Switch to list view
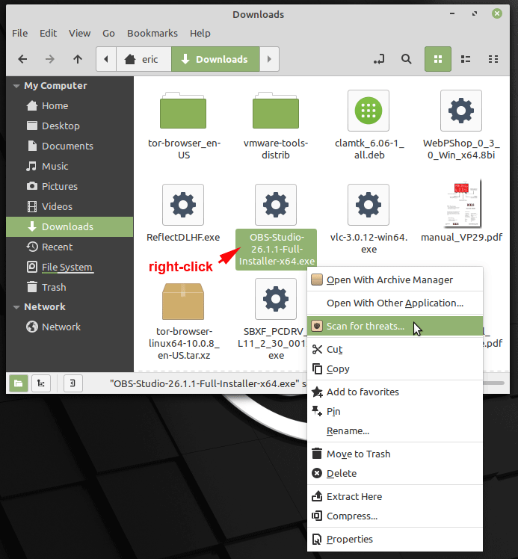Image resolution: width=518 pixels, height=559 pixels. click(466, 59)
